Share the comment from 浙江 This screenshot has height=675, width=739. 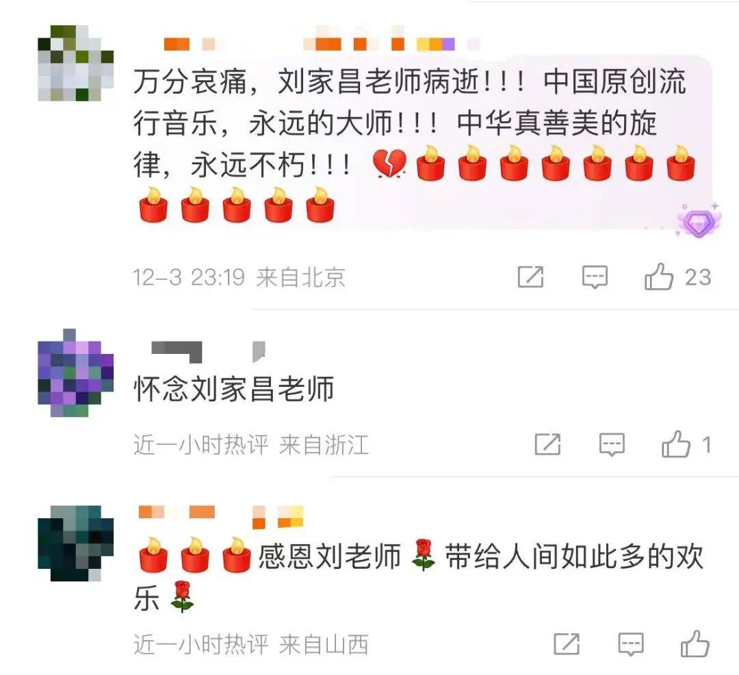tap(547, 444)
